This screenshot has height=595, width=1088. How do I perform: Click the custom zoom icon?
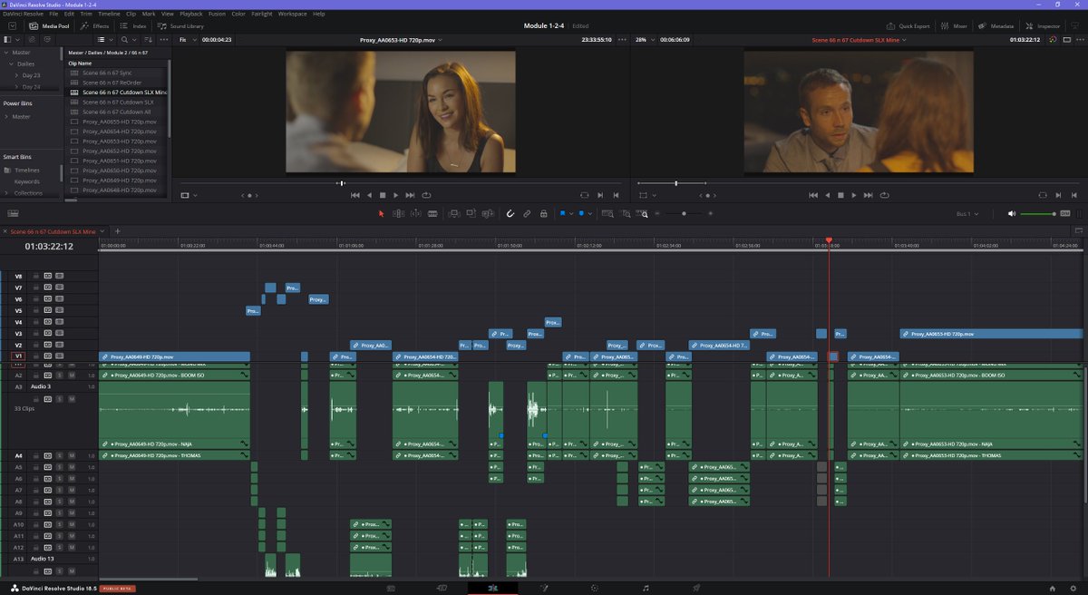click(x=643, y=214)
